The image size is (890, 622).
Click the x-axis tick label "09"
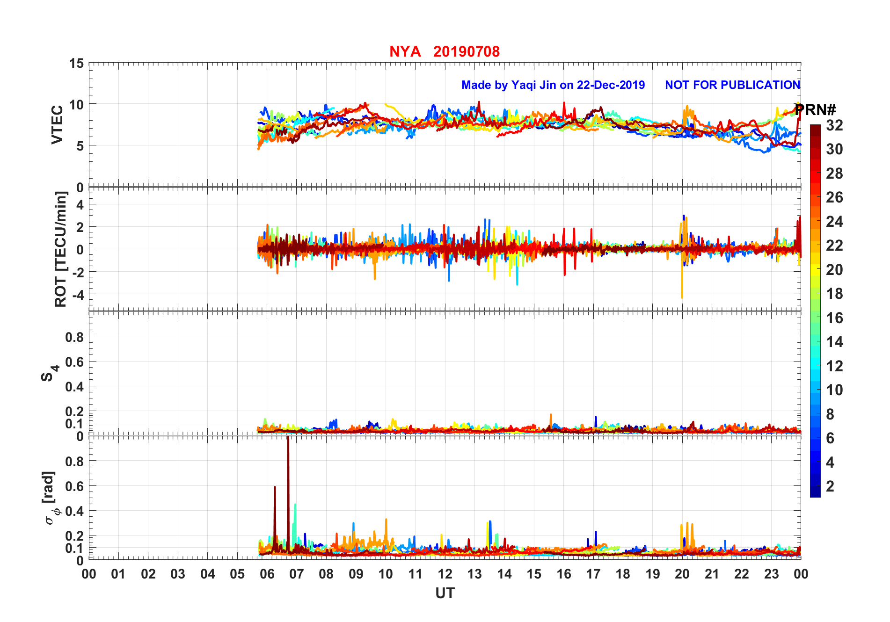[356, 574]
